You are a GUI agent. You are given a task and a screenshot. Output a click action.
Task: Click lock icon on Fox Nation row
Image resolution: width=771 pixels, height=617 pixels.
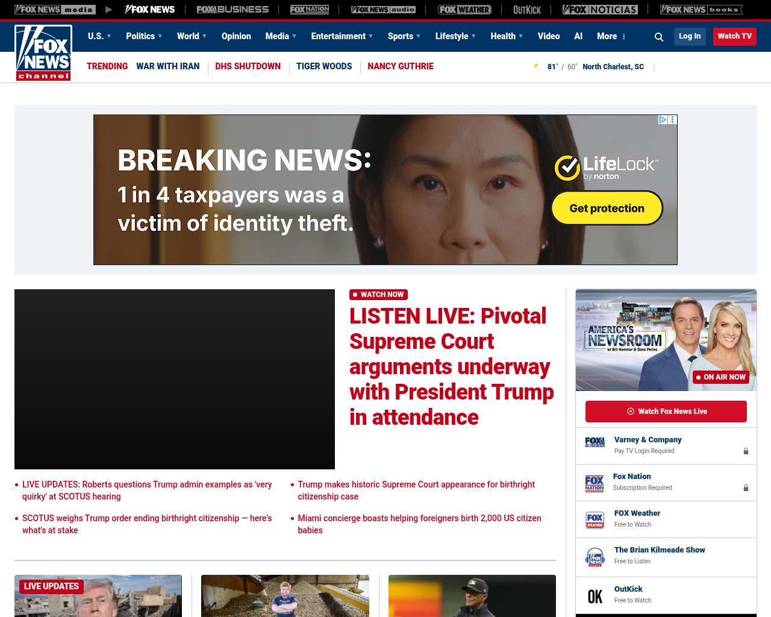[746, 488]
